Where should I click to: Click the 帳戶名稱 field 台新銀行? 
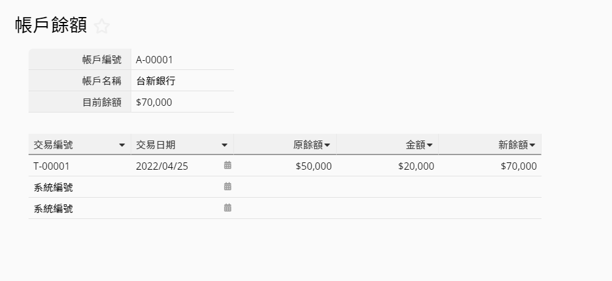156,81
